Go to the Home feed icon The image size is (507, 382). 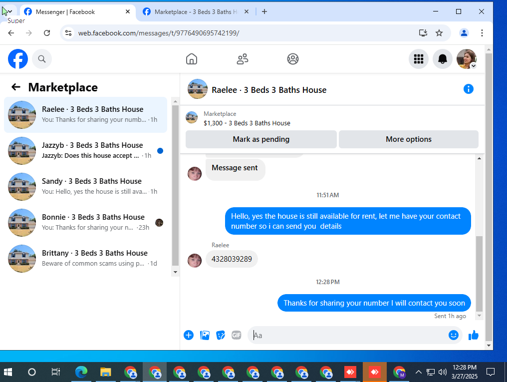[192, 59]
